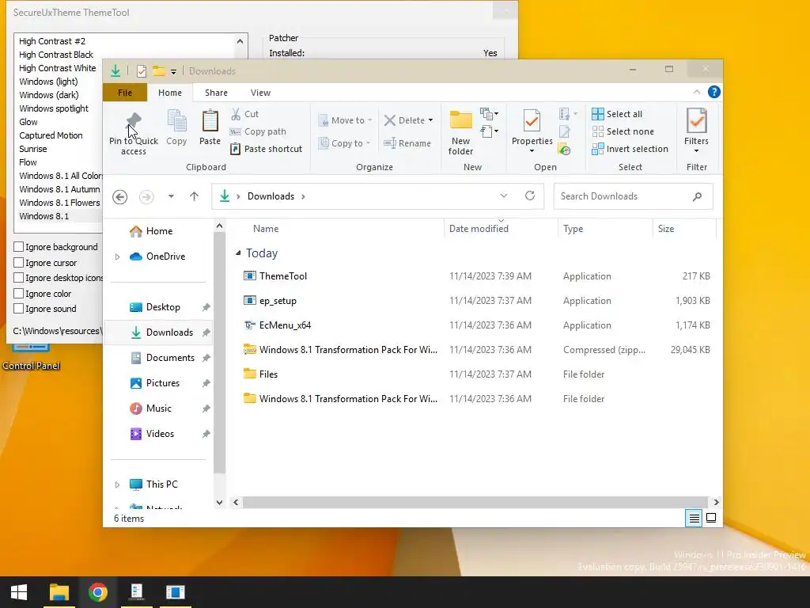The image size is (810, 608).
Task: Click the History icon in Open group
Action: click(x=564, y=150)
